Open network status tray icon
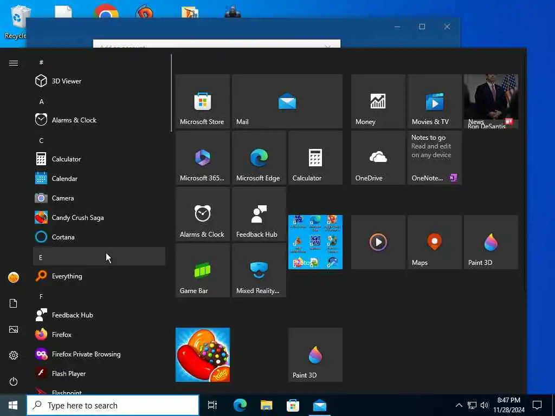 click(472, 405)
